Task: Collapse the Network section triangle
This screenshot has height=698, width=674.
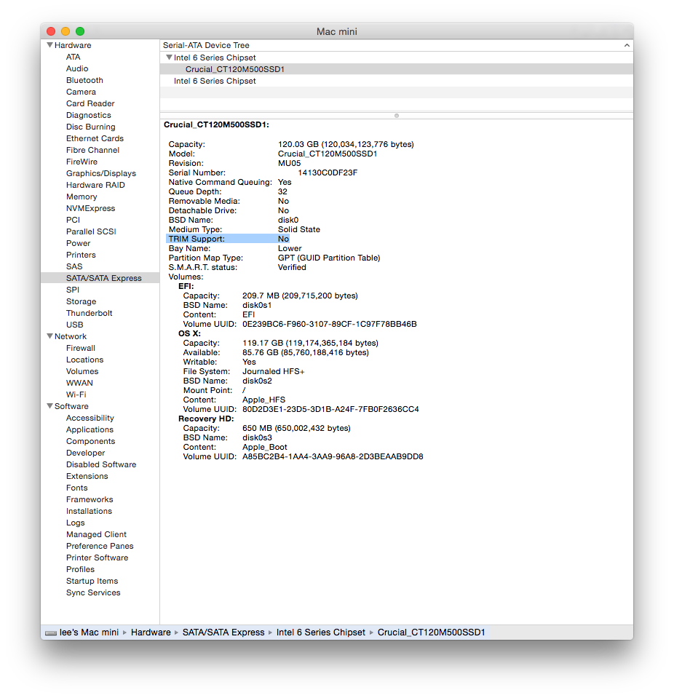Action: point(50,336)
